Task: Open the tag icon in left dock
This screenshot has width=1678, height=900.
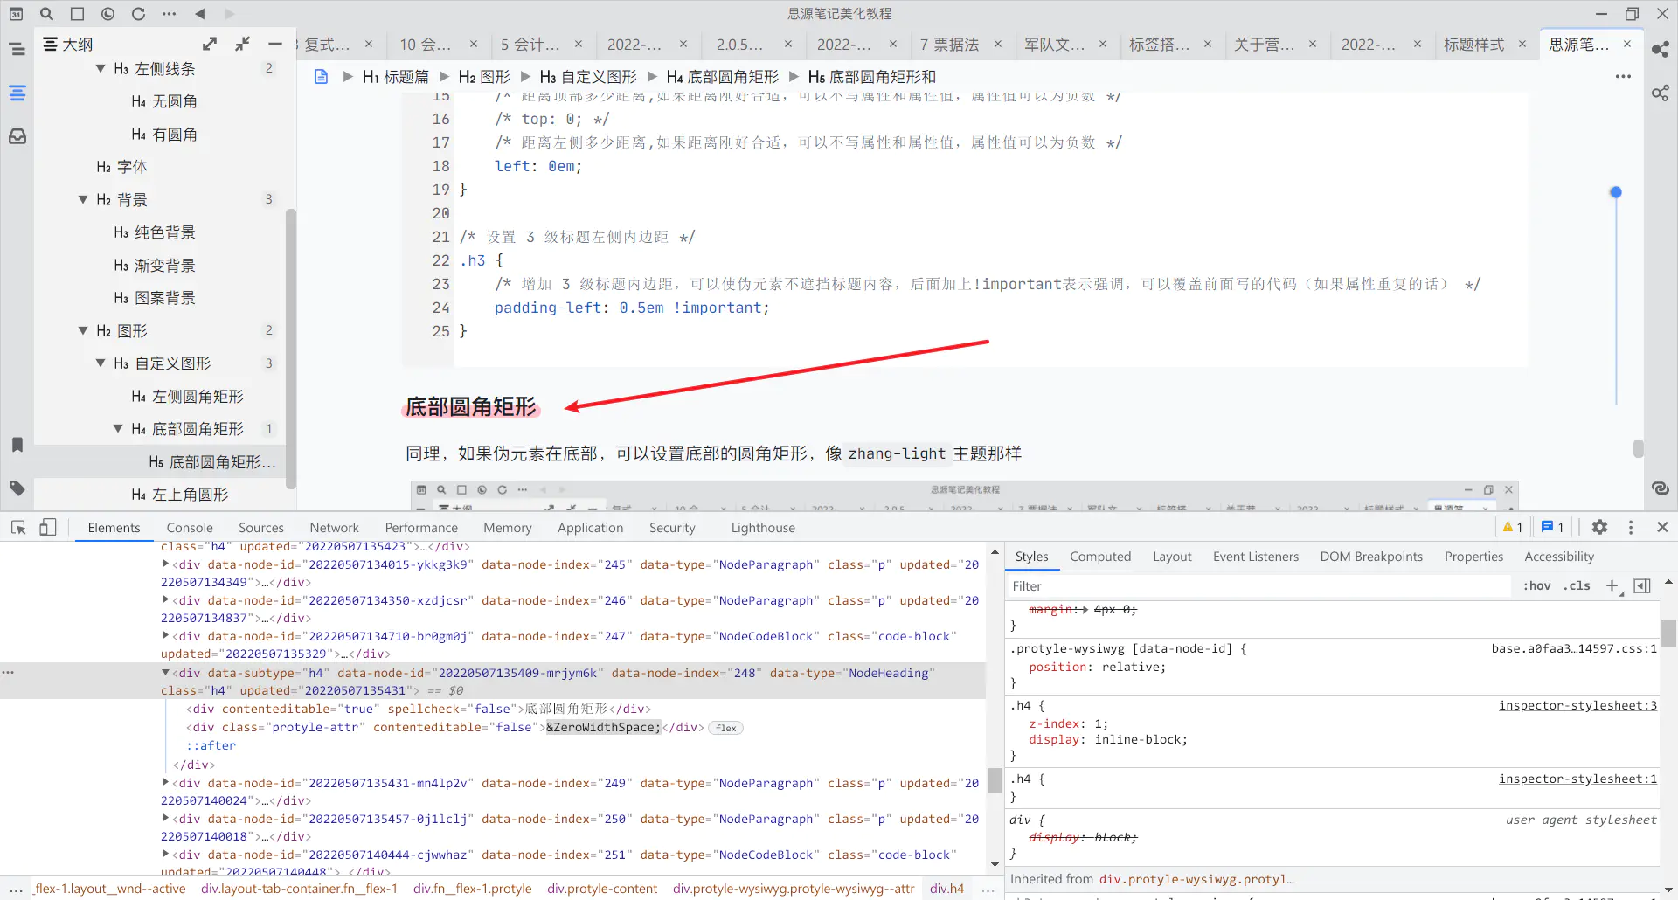Action: click(x=17, y=488)
